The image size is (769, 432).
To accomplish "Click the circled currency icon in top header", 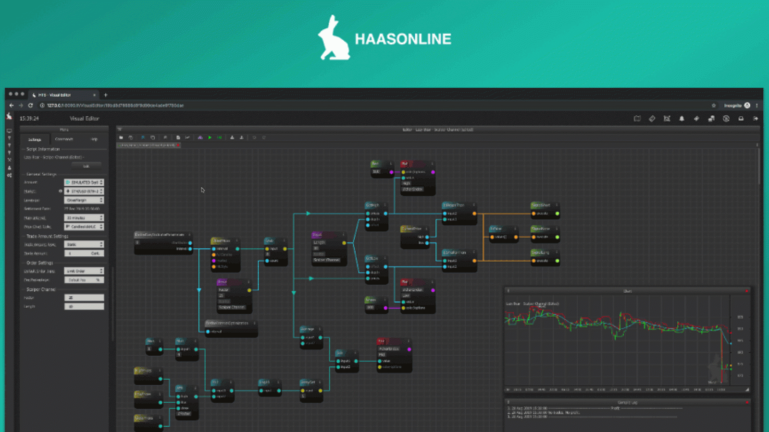I will tap(726, 119).
